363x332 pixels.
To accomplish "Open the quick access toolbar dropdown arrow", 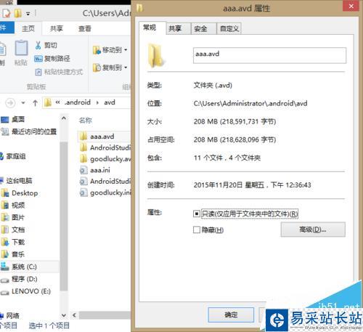I will (28, 14).
